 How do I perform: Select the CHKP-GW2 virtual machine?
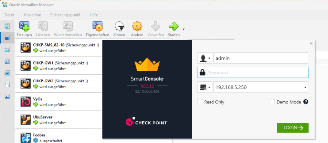coord(60,83)
